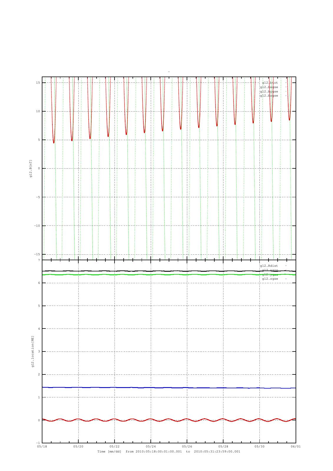
Task: Click the -10 tick on the g12.B axis
Action: tap(37, 226)
